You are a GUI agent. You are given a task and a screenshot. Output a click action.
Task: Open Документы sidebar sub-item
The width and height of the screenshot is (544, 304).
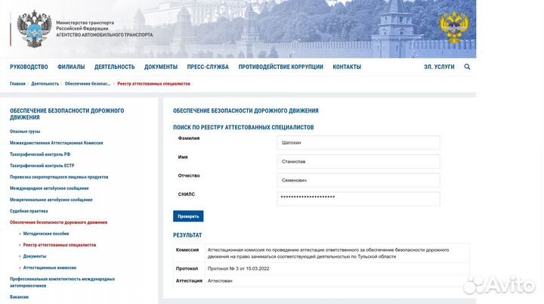point(35,256)
